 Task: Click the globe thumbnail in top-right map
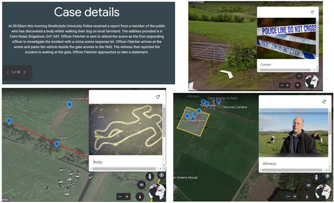(x=312, y=82)
